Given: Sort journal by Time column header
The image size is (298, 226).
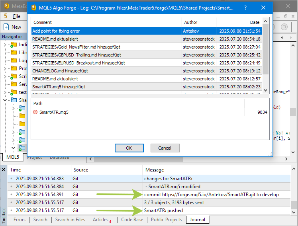Looking at the screenshot, I should click(39, 170).
